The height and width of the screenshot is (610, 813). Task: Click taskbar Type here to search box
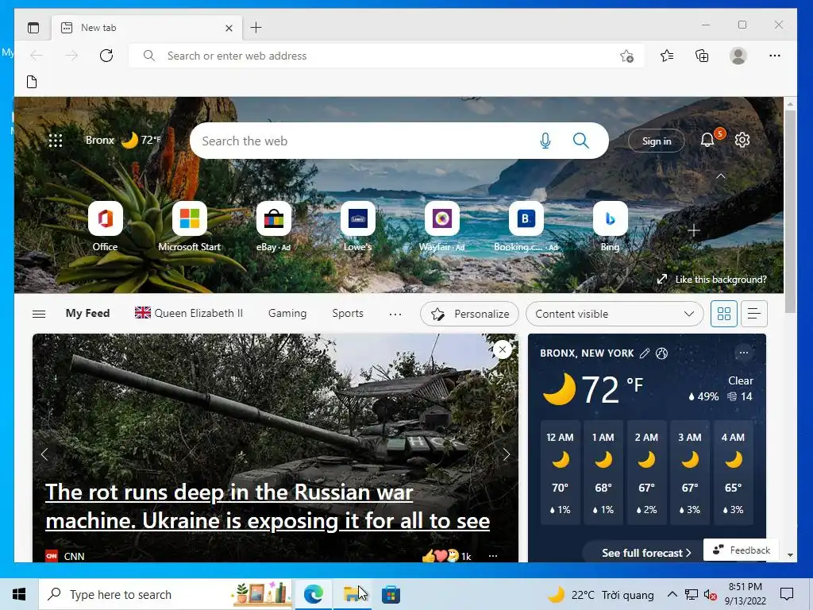165,594
